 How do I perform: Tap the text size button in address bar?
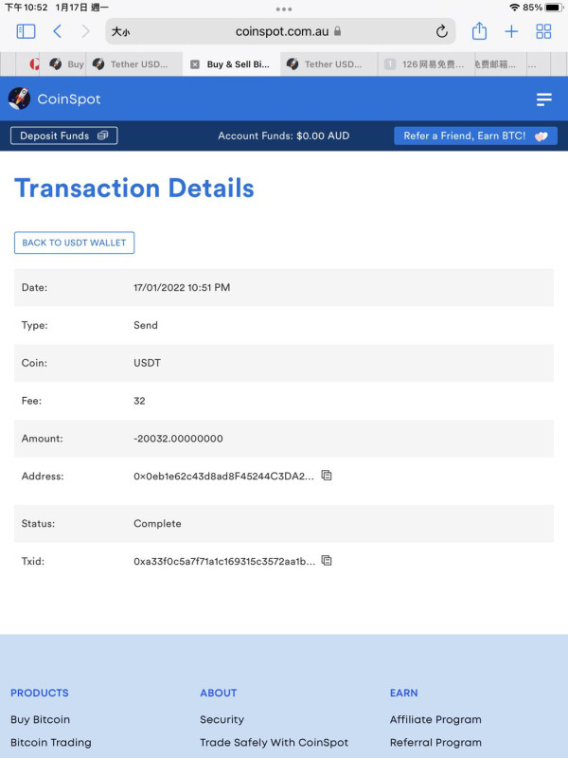121,32
